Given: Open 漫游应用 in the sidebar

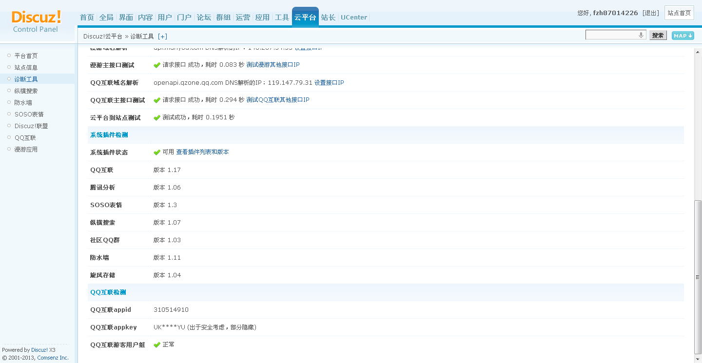Looking at the screenshot, I should click(26, 150).
